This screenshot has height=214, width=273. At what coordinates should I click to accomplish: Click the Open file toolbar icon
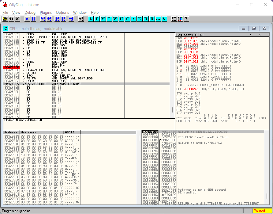5,19
